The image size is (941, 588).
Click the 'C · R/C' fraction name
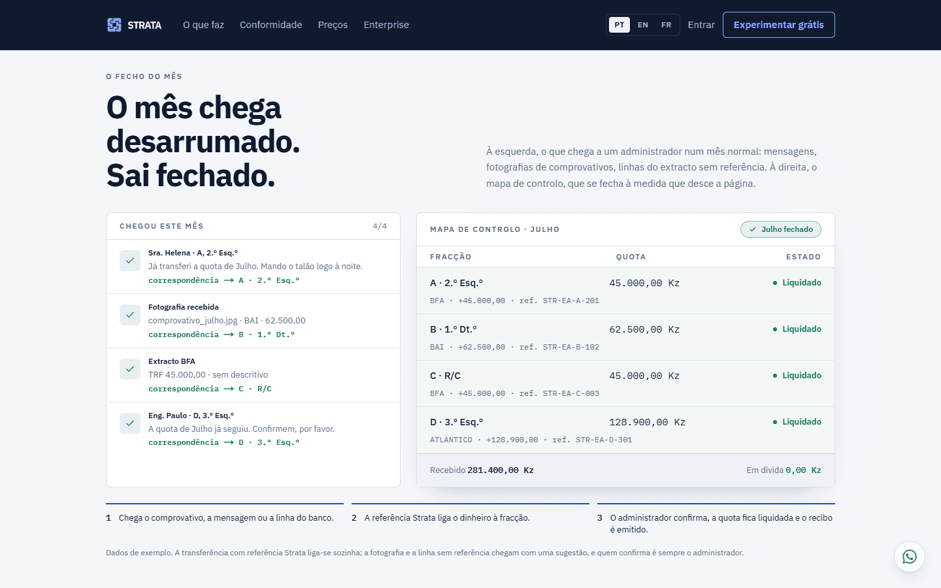(445, 376)
